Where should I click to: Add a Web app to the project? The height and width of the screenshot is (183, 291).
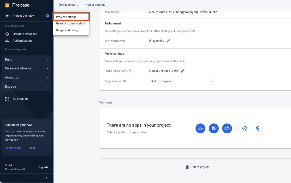point(227,128)
